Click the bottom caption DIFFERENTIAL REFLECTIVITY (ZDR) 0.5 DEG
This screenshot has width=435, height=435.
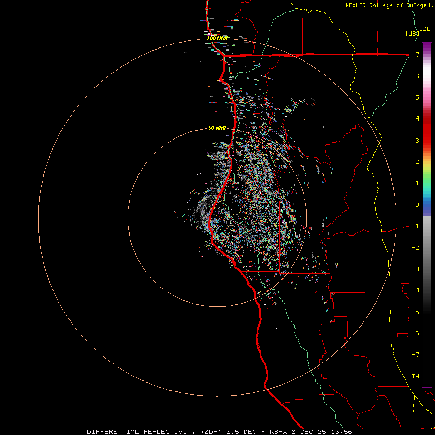(172, 432)
